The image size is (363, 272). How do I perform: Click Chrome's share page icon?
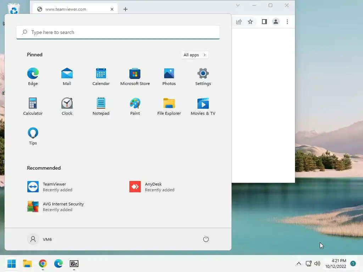[x=239, y=22]
